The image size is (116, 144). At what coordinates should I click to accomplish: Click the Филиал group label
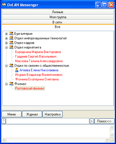(20, 84)
